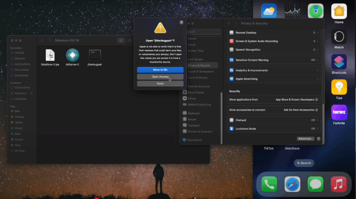
Task: Select Touch ID & Password in settings sidebar
Action: (x=201, y=71)
